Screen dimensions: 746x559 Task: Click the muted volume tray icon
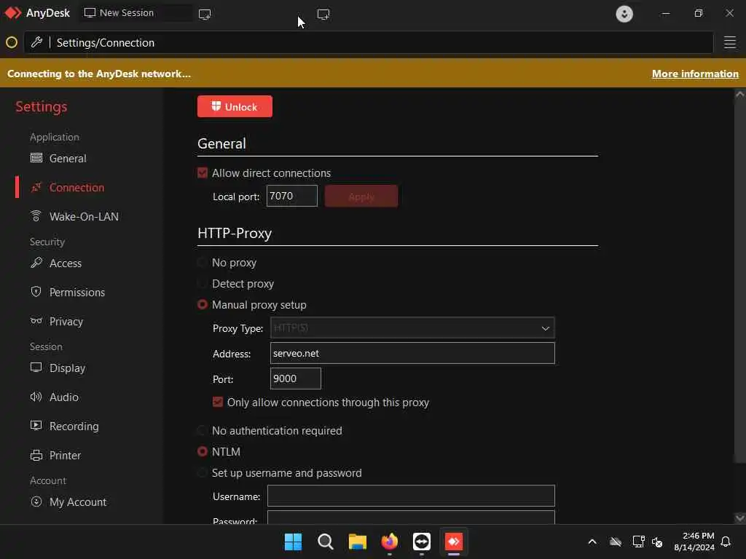click(x=657, y=542)
